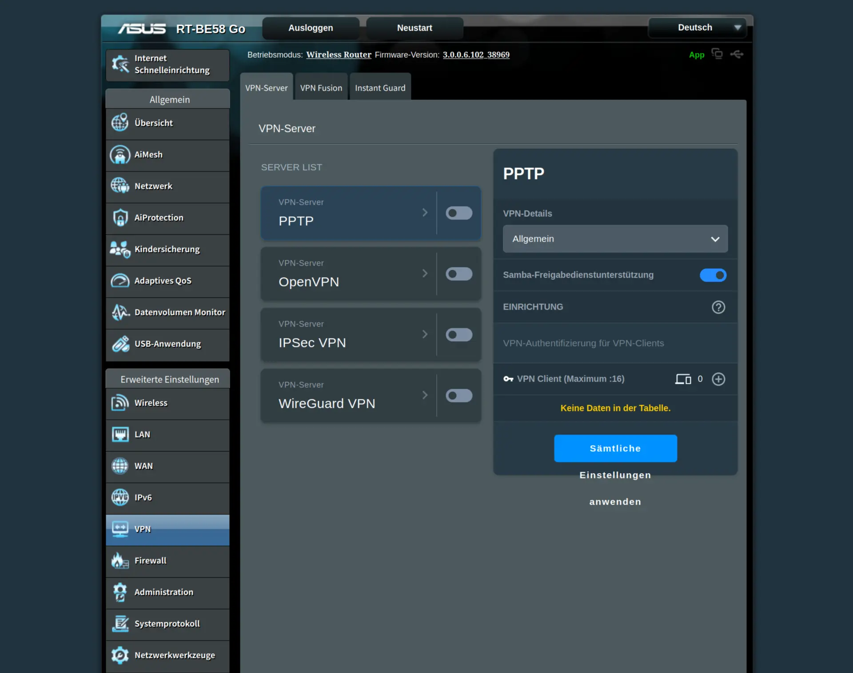The height and width of the screenshot is (673, 853).
Task: Expand the OpenVPN server entry chevron
Action: point(425,274)
